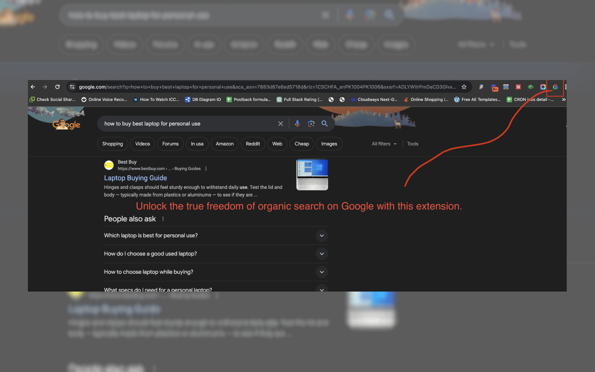Select the Videos filter chip
The image size is (595, 372).
[143, 144]
